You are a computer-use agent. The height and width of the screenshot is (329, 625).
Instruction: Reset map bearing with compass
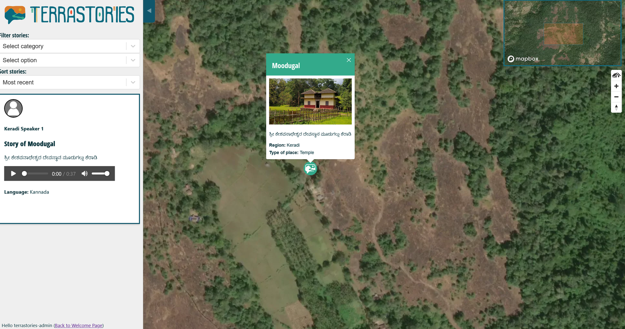[x=616, y=107]
